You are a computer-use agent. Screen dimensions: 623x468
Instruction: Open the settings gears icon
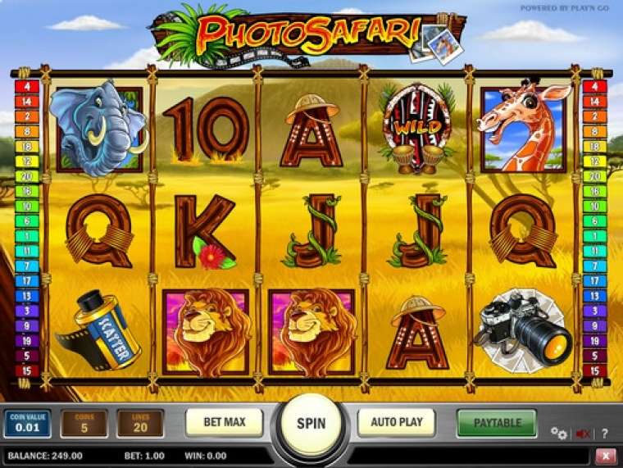click(558, 433)
